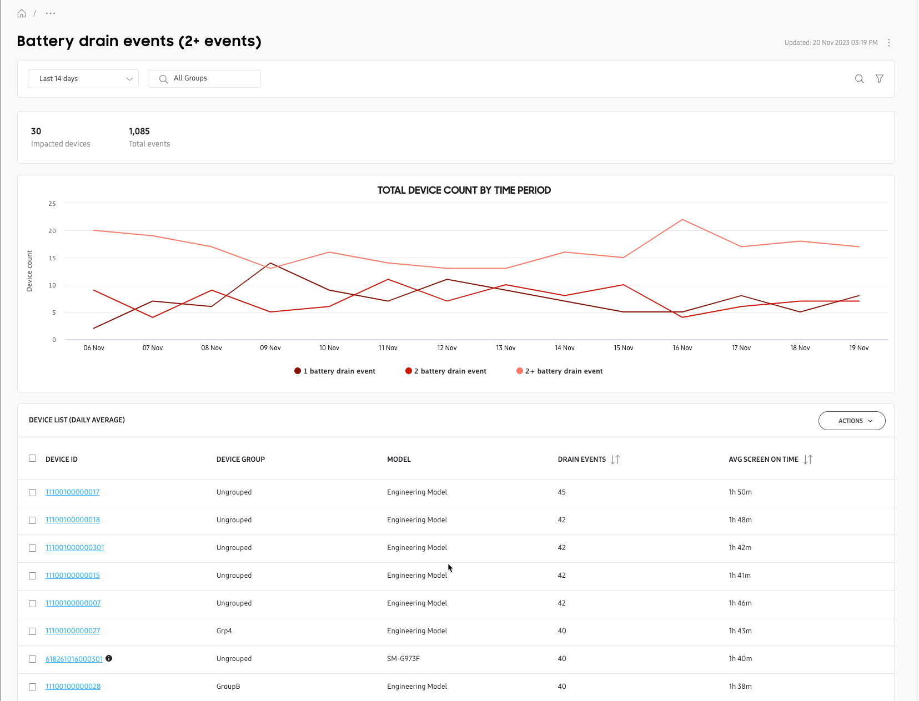Open the search magnifier in filter bar
919x701 pixels.
pos(860,79)
